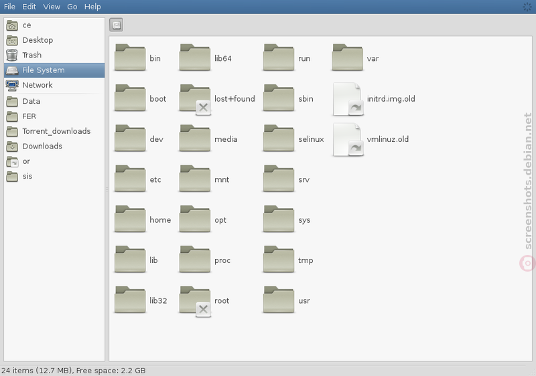The image size is (536, 376).
Task: Open the Downloads bookmark
Action: pos(54,147)
